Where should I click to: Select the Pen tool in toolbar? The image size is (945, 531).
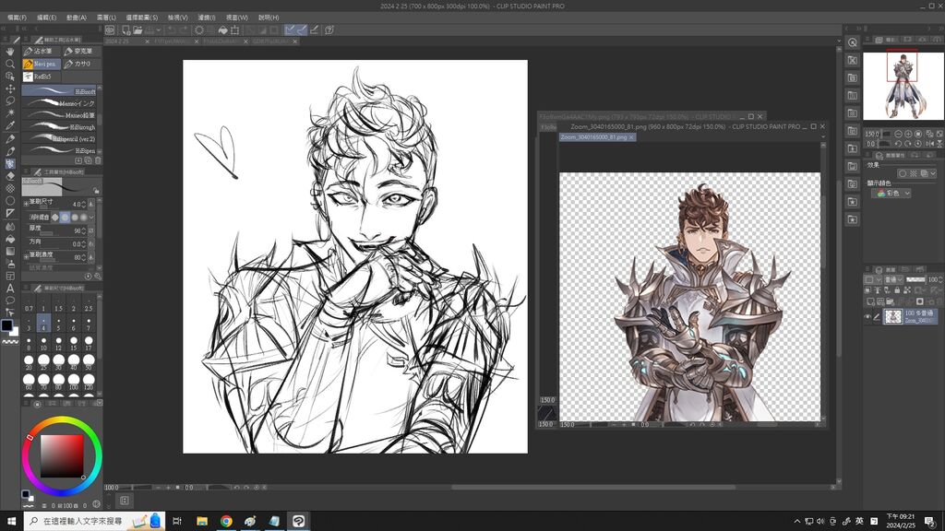pos(10,138)
